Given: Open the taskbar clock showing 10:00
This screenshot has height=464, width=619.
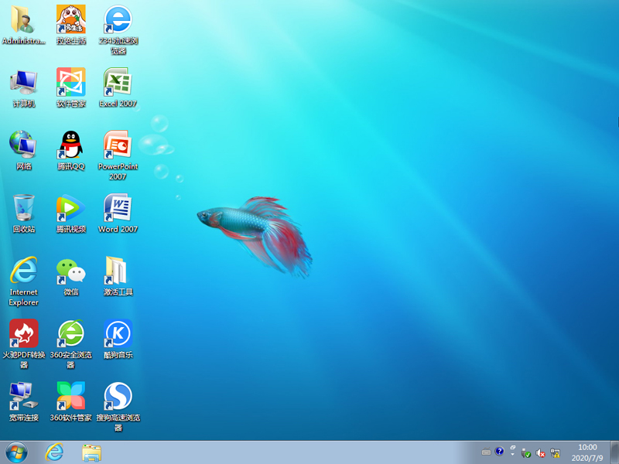Looking at the screenshot, I should 588,452.
